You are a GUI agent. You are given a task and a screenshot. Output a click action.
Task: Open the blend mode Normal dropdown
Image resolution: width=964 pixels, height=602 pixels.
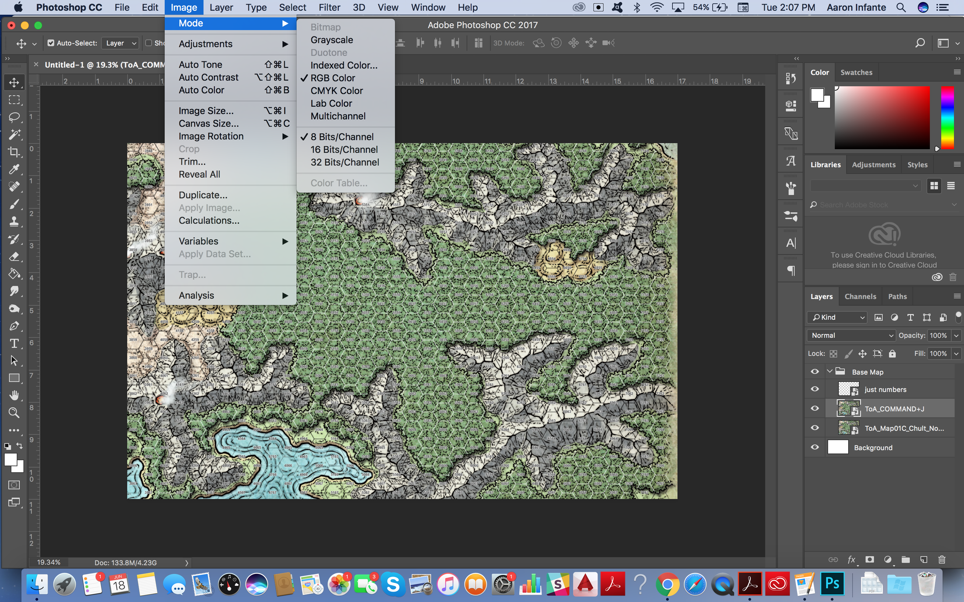click(x=851, y=335)
